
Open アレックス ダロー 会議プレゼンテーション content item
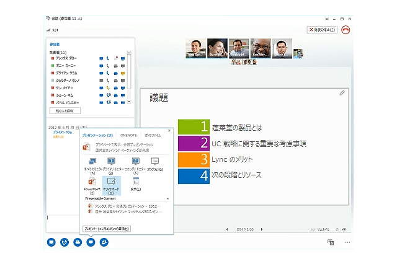click(124, 206)
